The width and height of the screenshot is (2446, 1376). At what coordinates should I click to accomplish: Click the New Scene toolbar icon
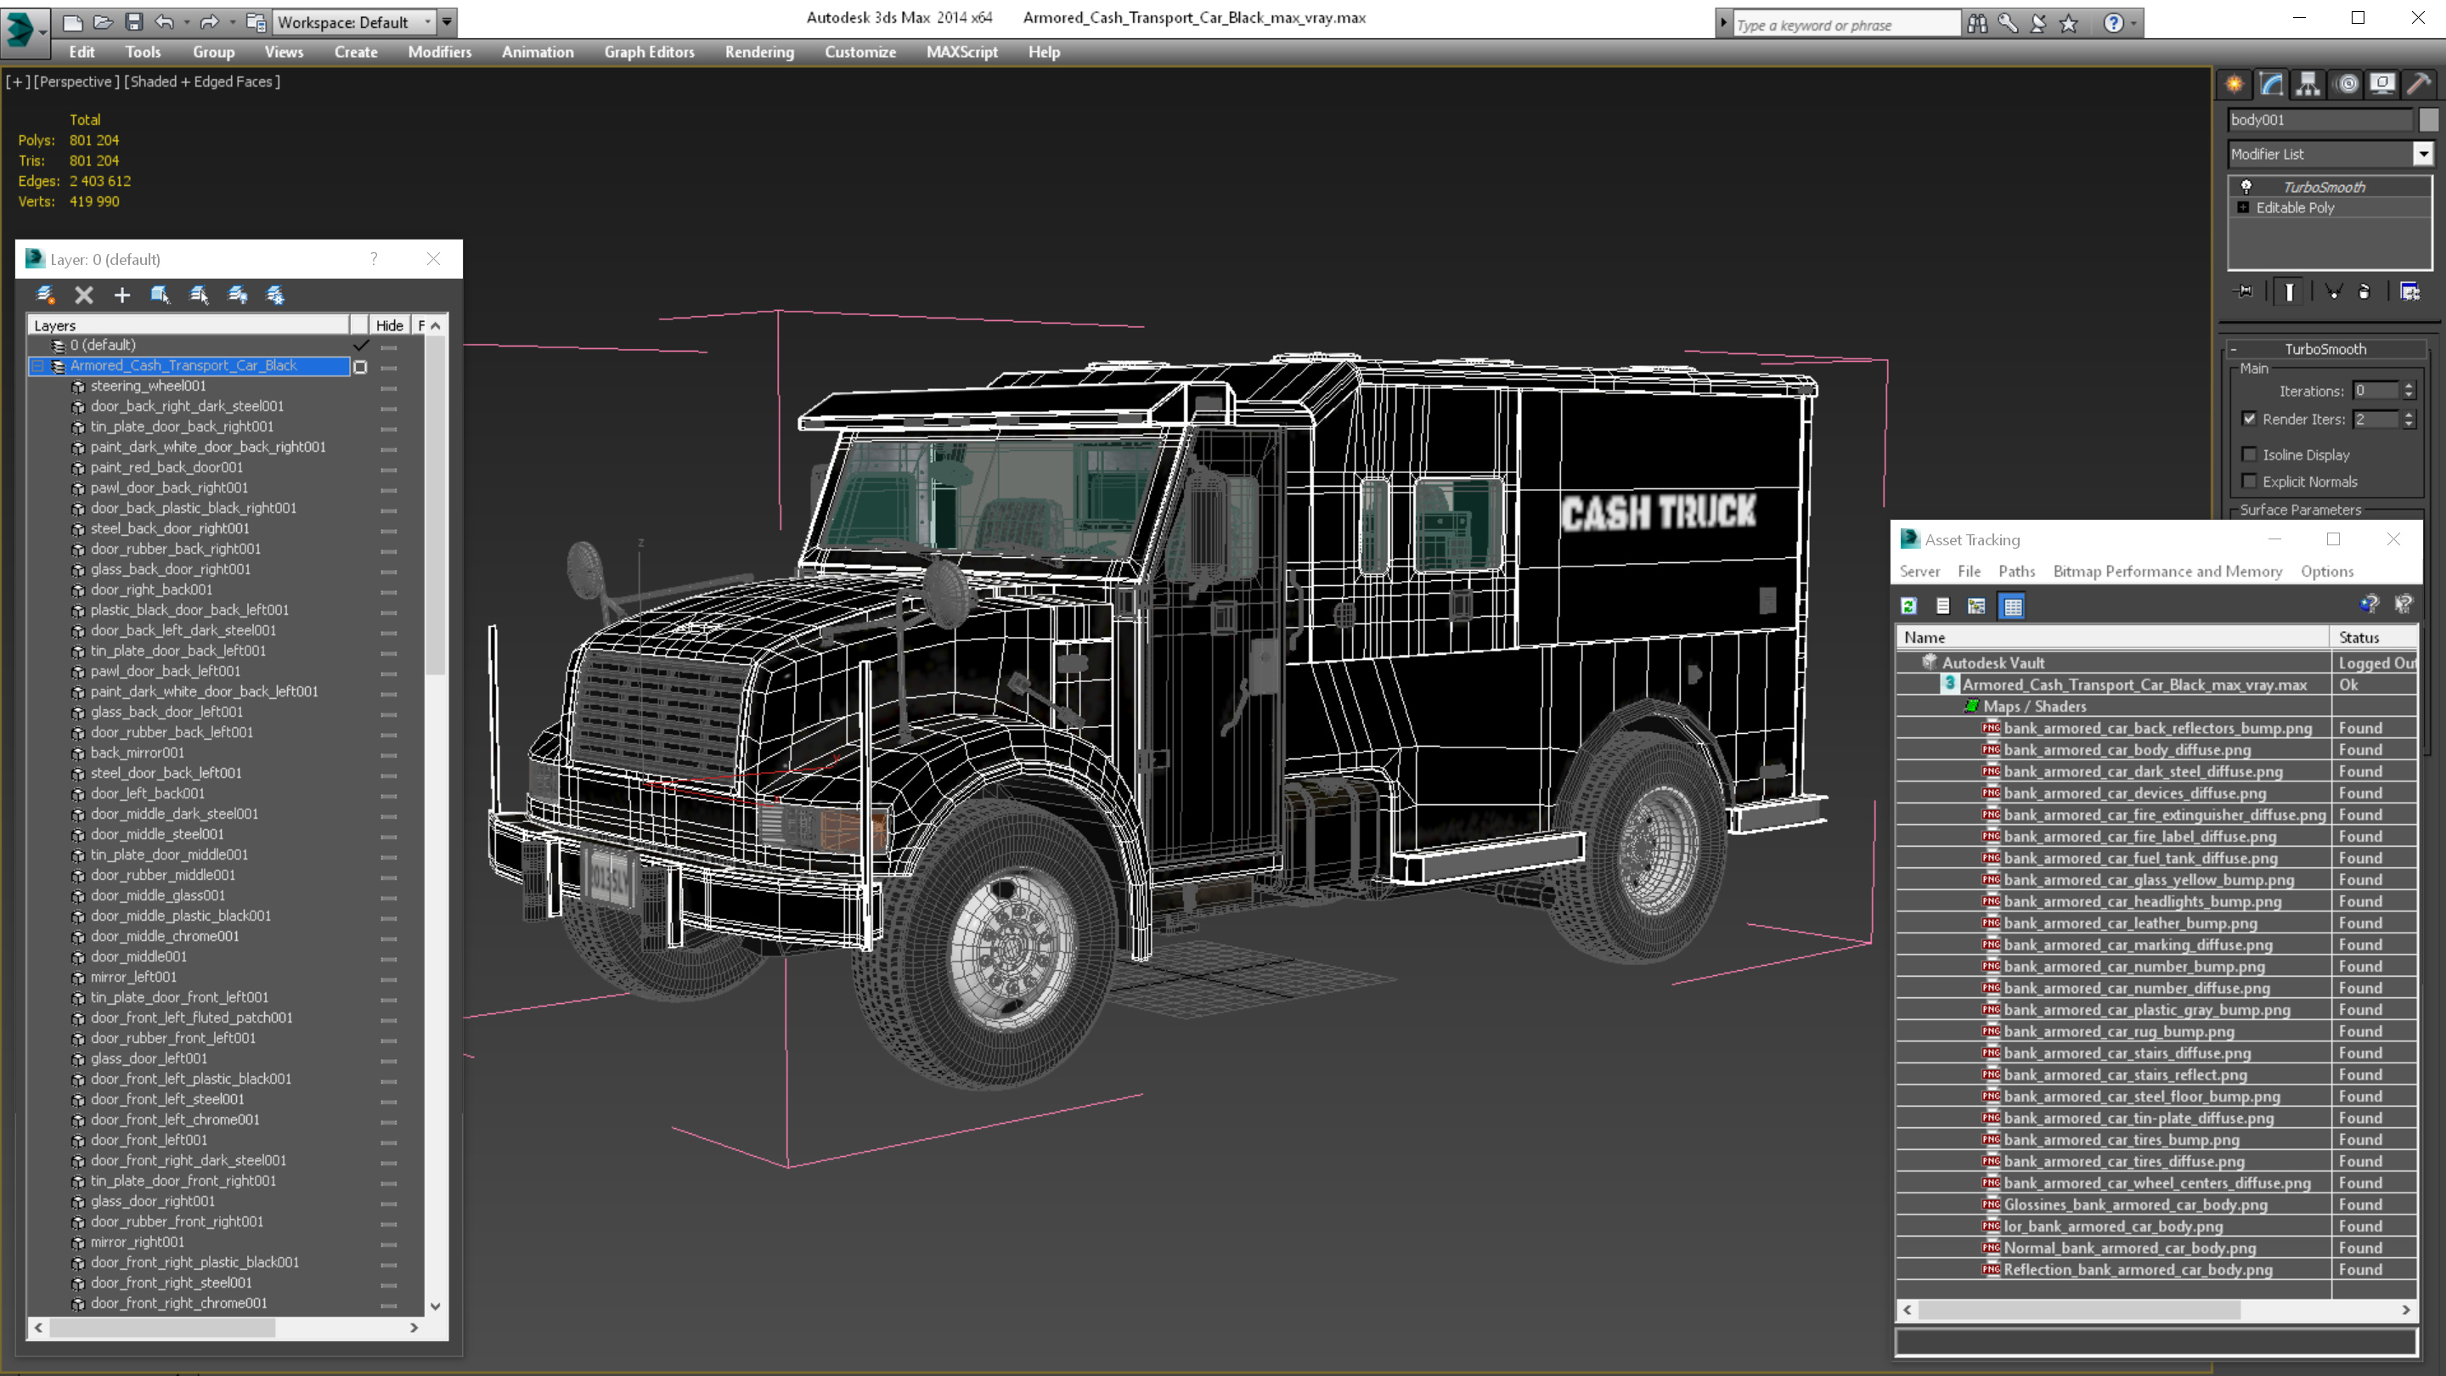[x=72, y=22]
